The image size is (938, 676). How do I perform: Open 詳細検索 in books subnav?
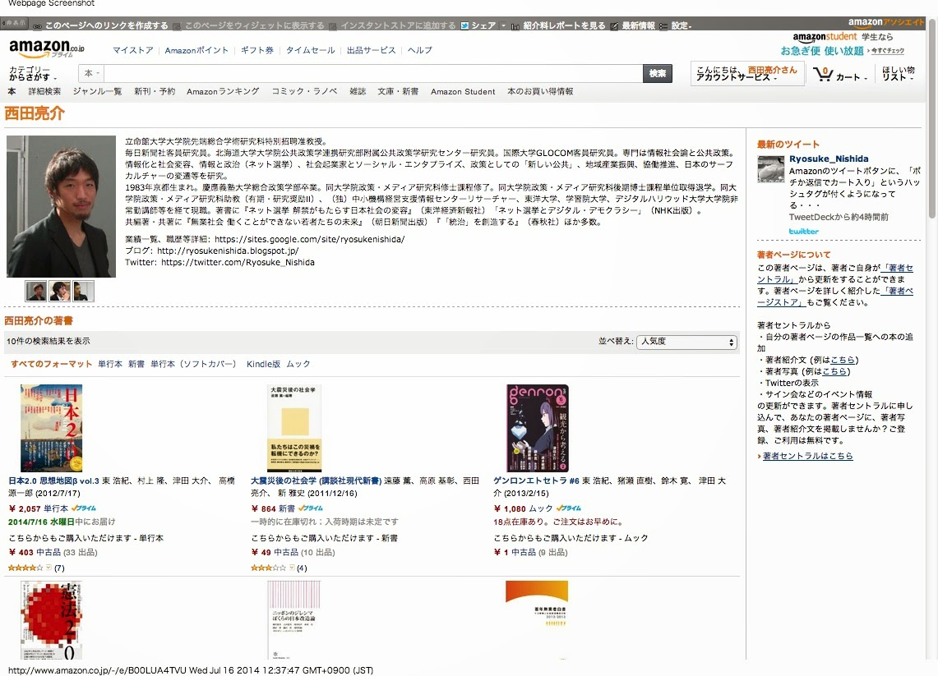click(x=45, y=91)
